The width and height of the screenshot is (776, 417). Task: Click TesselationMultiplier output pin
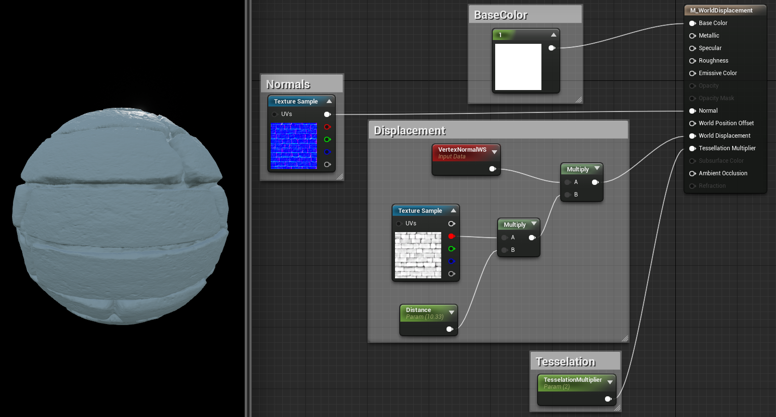[608, 399]
